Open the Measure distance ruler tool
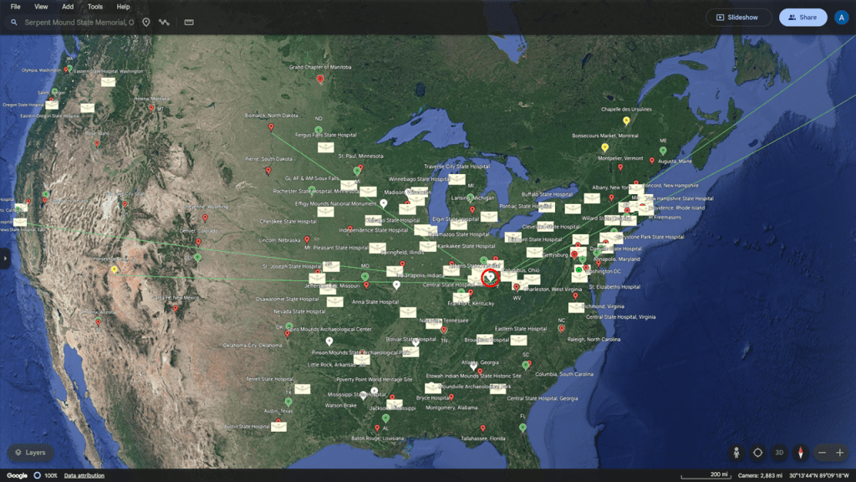Screen dimensions: 856x482 click(x=189, y=22)
